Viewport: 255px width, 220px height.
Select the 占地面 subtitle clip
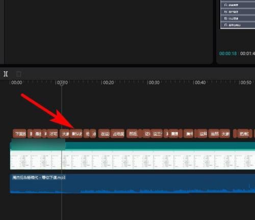pos(118,134)
